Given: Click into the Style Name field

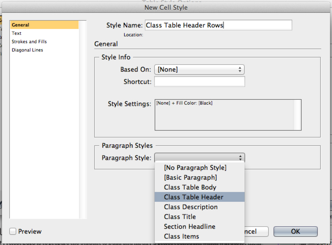Looking at the screenshot, I should pos(219,25).
